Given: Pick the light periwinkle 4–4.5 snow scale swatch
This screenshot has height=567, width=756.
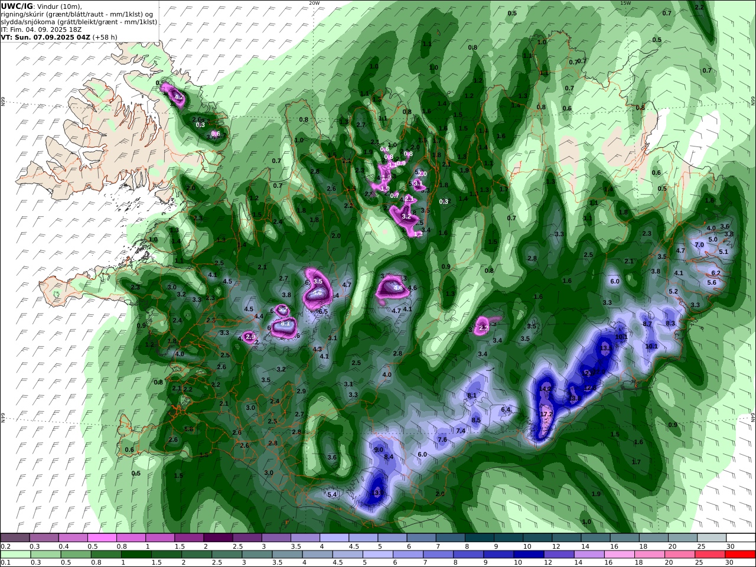Looking at the screenshot, I should (334, 538).
